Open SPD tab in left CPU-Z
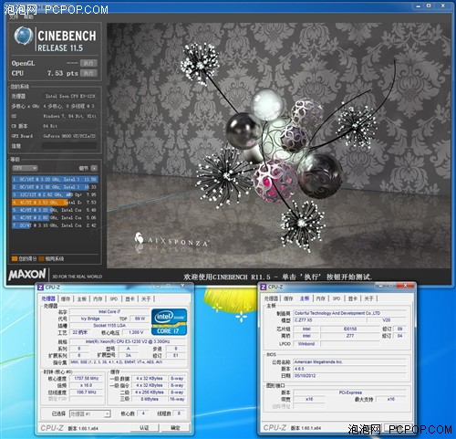Screen dimensions: 456x439 114,299
